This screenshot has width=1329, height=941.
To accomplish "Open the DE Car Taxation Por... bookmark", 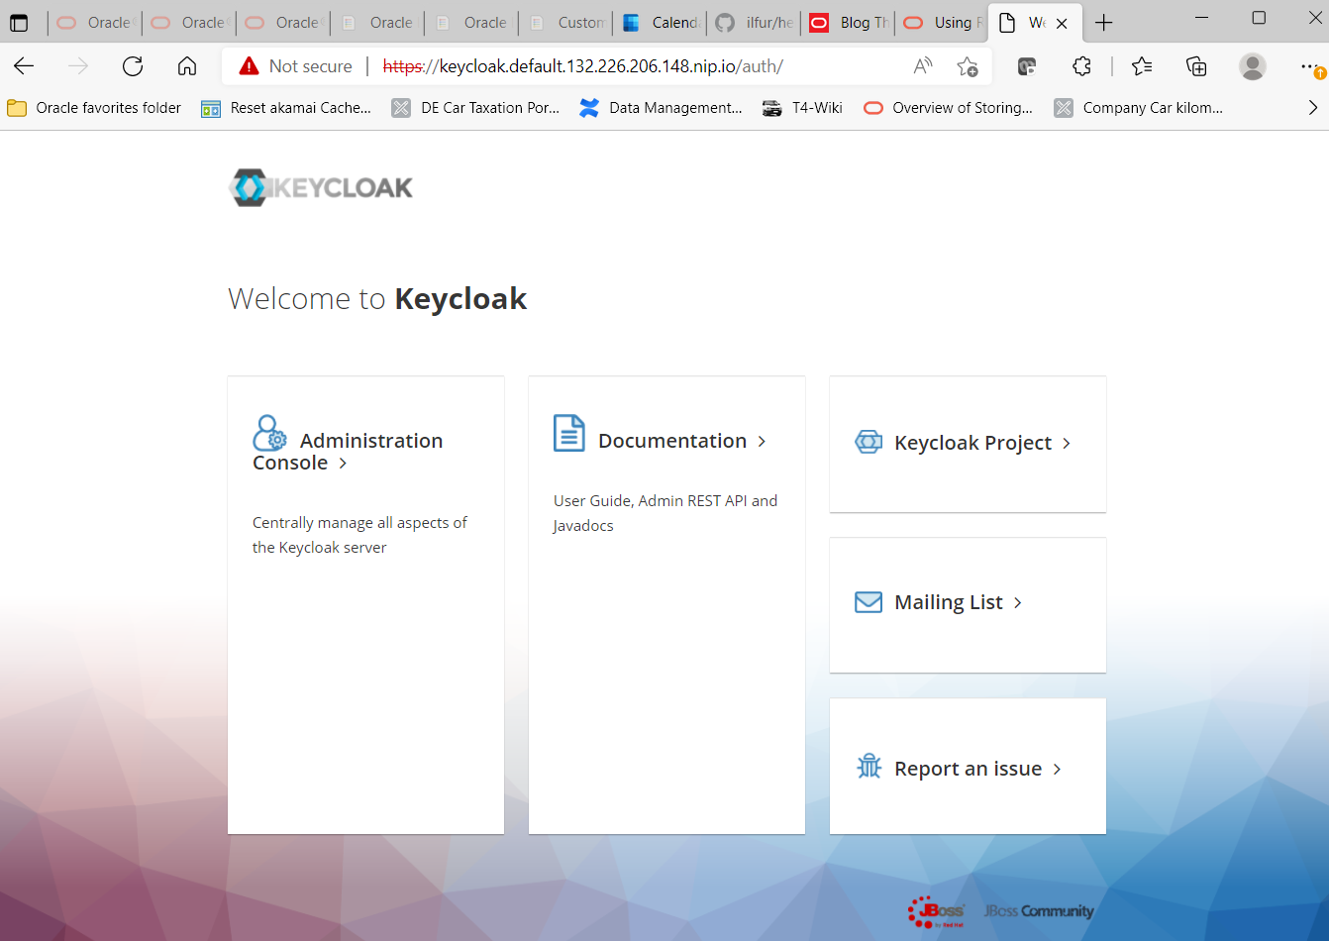I will click(475, 108).
